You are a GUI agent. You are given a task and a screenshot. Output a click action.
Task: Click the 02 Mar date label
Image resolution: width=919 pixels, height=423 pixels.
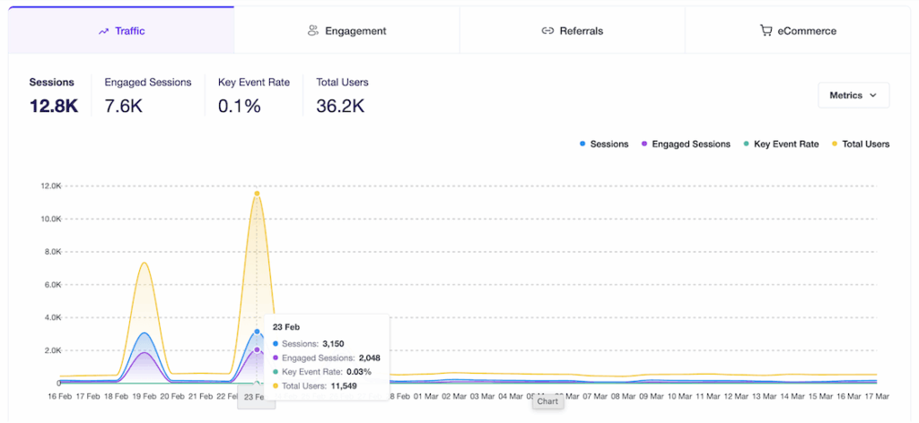pos(453,397)
